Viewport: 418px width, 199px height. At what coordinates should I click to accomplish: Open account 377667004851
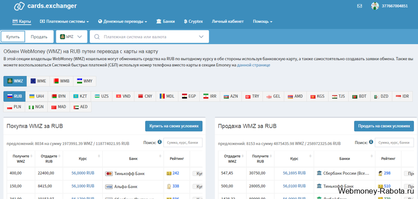coord(395,6)
